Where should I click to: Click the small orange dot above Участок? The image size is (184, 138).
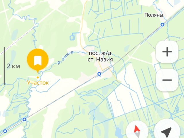tap(38, 77)
